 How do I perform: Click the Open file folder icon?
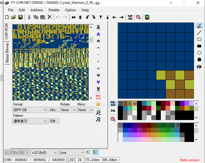click(14, 17)
